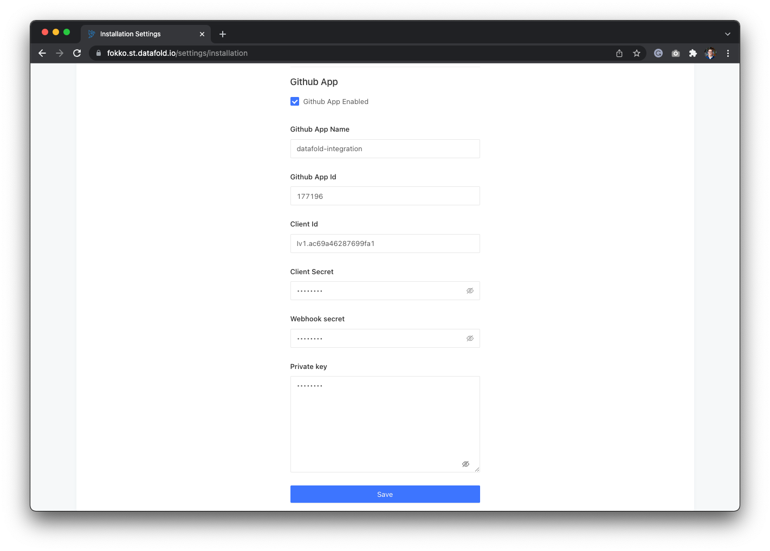Click the 'Webhook secret' label
The width and height of the screenshot is (770, 551).
[317, 319]
